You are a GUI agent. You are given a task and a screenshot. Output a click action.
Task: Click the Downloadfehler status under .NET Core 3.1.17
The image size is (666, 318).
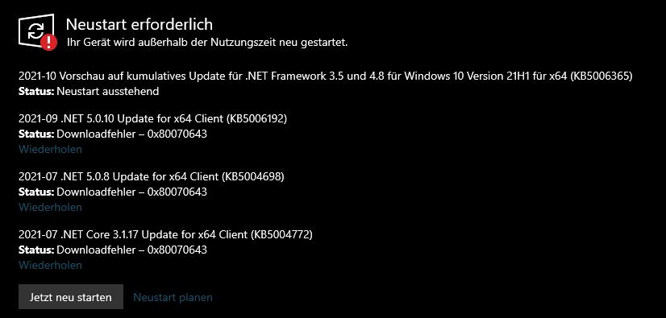click(131, 250)
